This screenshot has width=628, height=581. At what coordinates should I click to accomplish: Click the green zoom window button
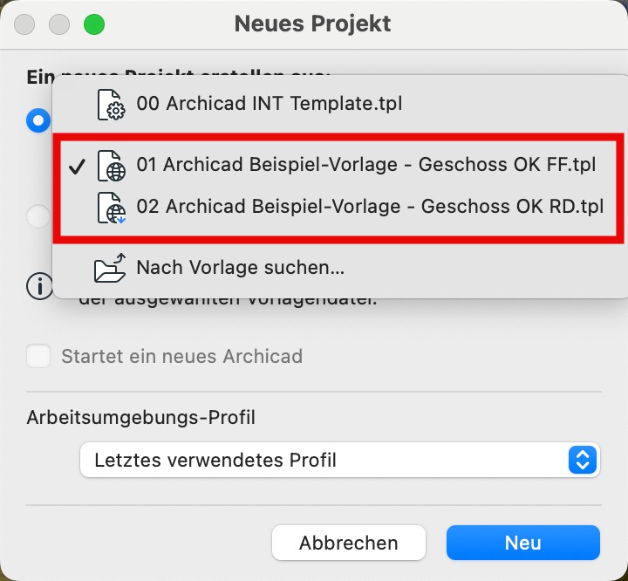pos(94,24)
